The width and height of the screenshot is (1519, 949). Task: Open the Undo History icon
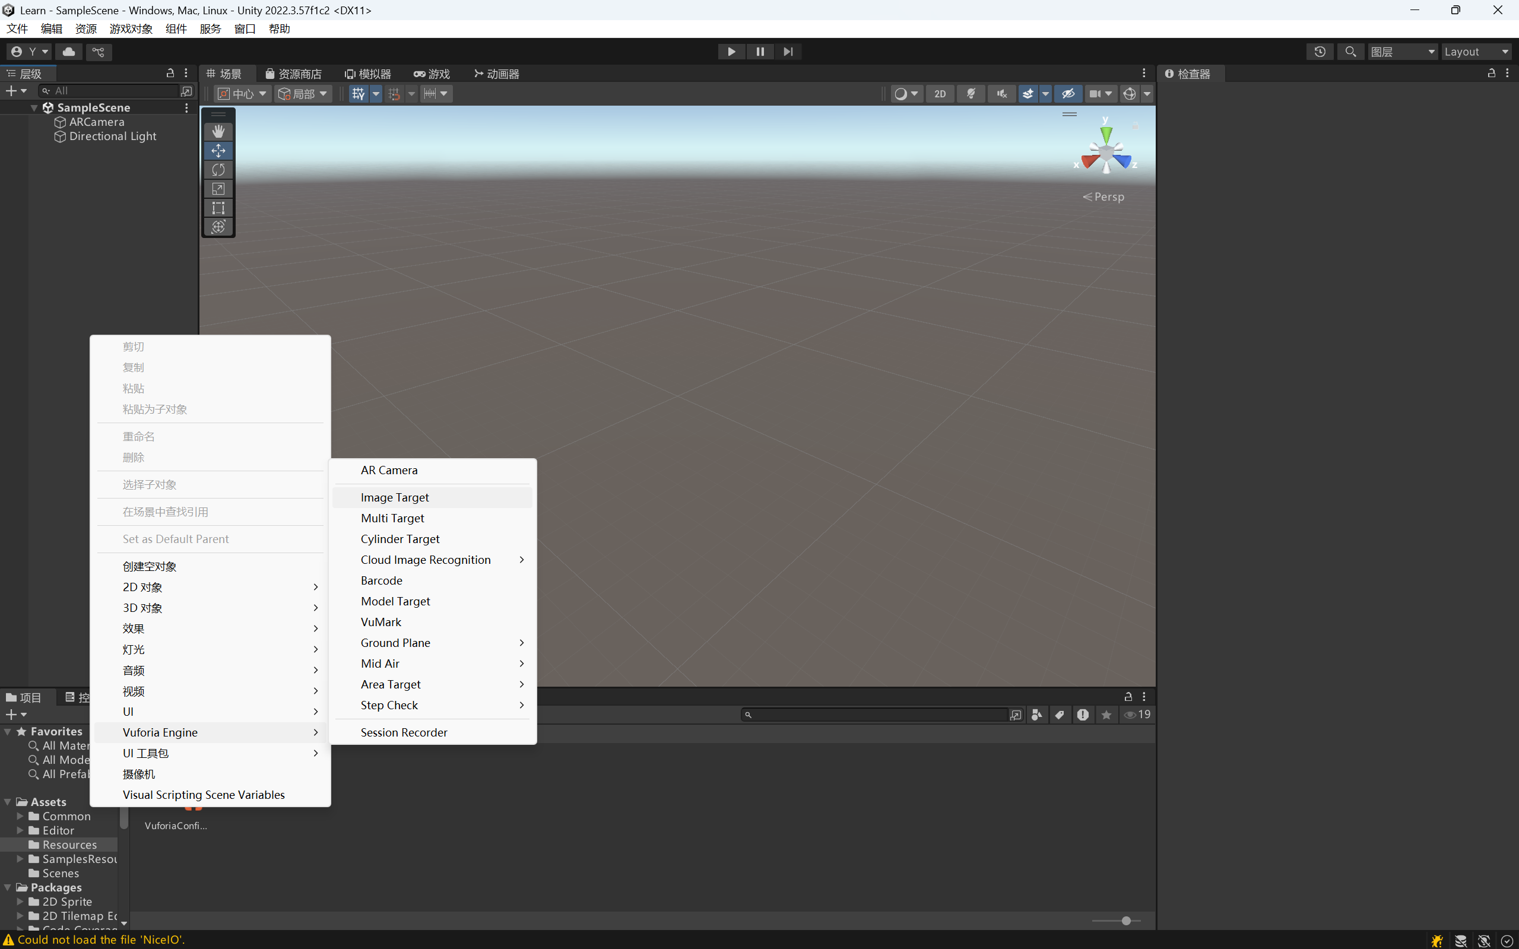click(1320, 52)
